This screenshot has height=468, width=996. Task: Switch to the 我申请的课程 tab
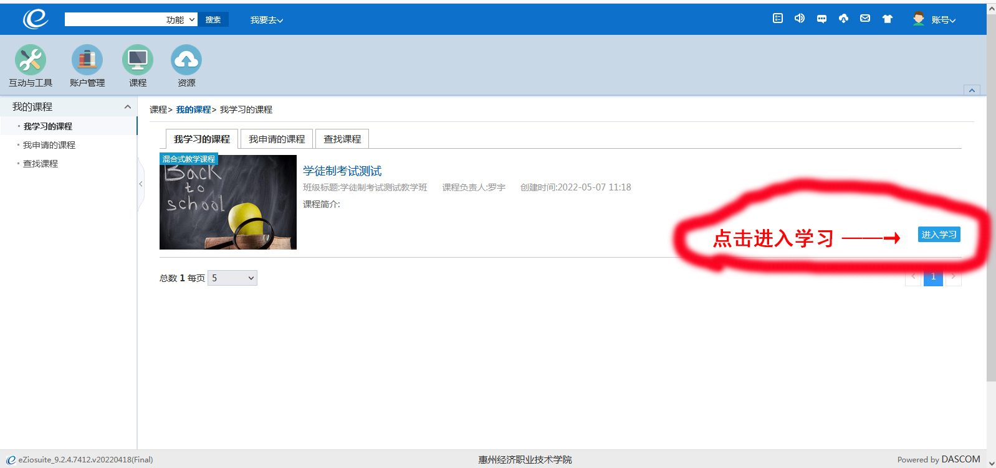(277, 139)
